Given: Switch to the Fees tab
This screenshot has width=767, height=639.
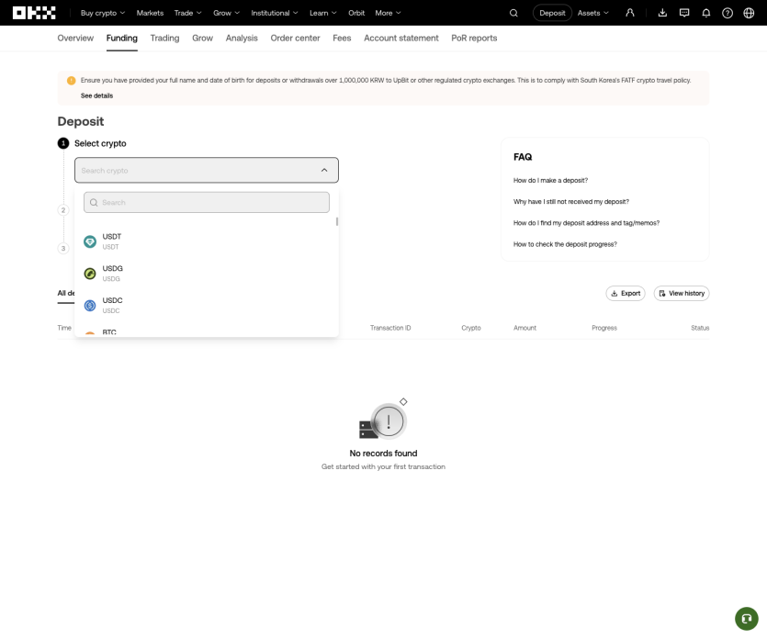Looking at the screenshot, I should click(342, 39).
